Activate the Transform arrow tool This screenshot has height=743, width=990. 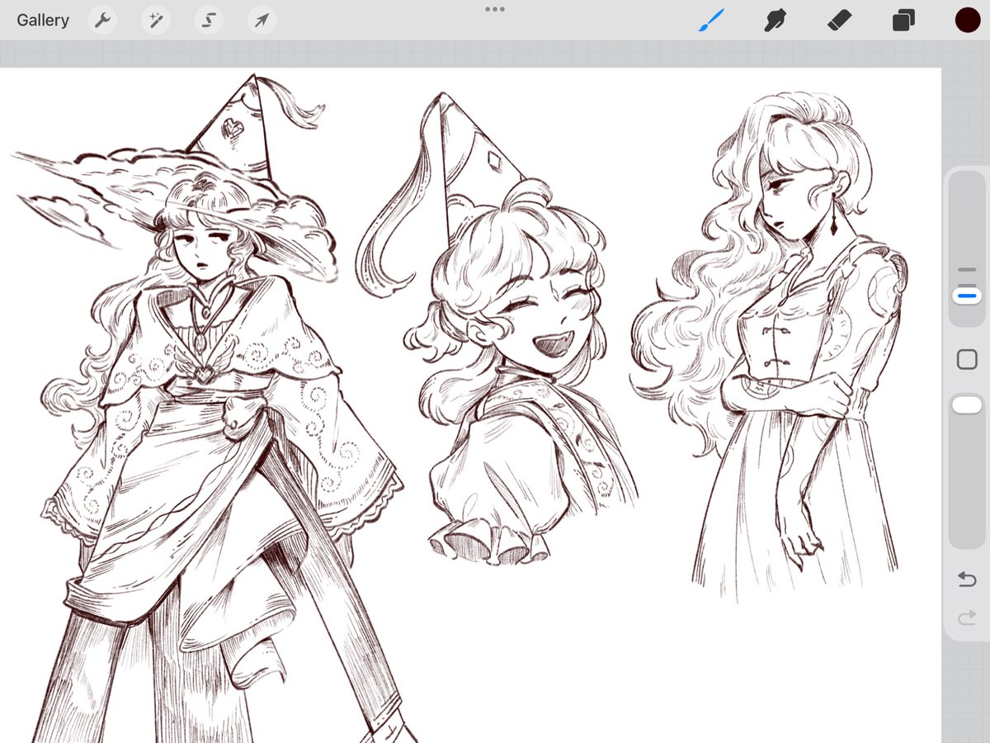click(262, 21)
